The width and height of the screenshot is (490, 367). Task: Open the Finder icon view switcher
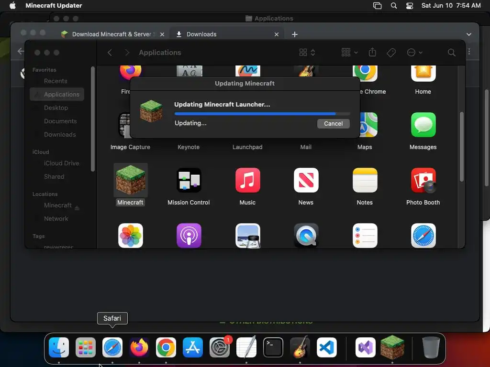click(x=307, y=53)
